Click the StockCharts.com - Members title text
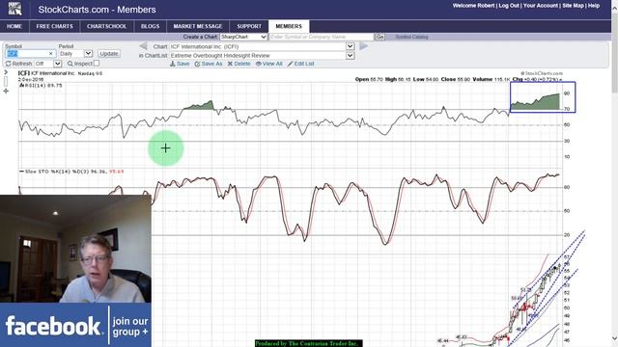618x347 pixels. (97, 10)
